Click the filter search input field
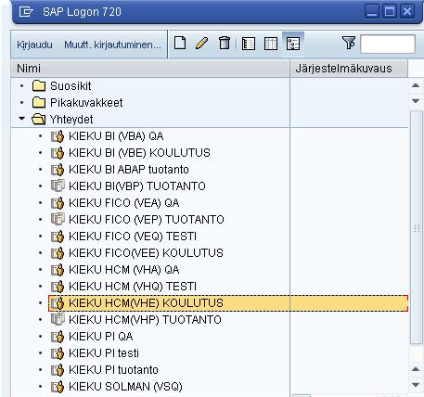This screenshot has width=424, height=397. tap(388, 44)
